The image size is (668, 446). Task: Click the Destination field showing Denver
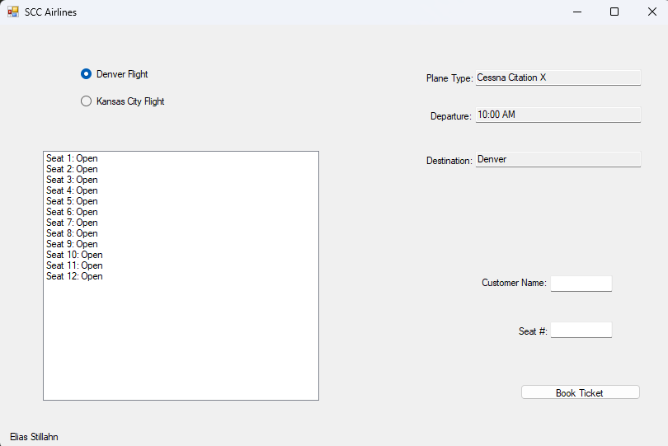point(557,159)
